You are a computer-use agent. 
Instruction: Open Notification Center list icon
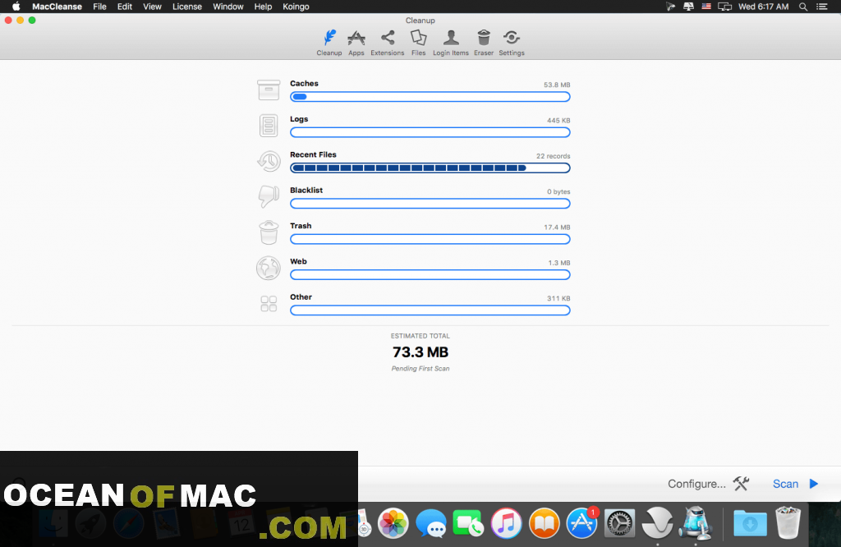click(x=821, y=7)
